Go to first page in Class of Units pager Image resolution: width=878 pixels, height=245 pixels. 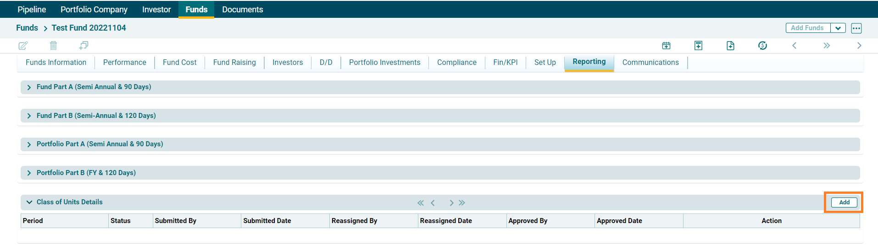420,203
